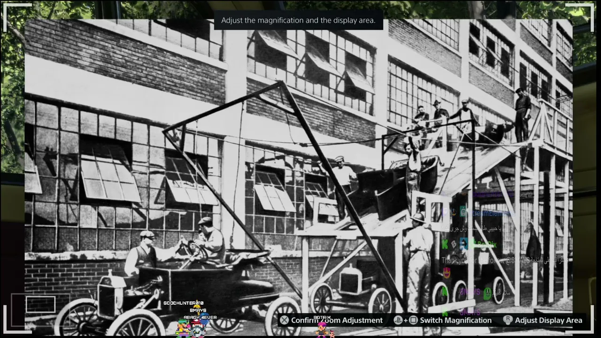
Task: Click the ABADY_4EVER avatar name label
Action: (200, 317)
